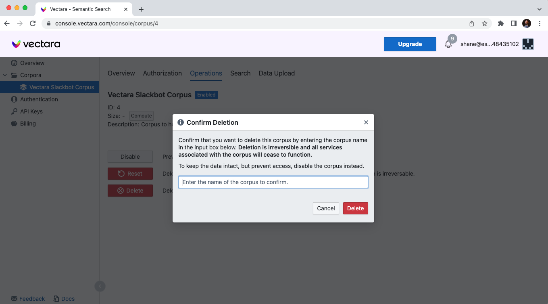Click the info icon in Confirm Deletion dialog
Image resolution: width=548 pixels, height=304 pixels.
[x=181, y=122]
